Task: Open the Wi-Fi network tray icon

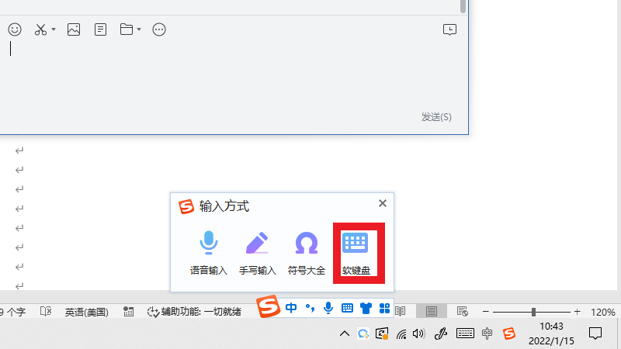Action: (401, 334)
